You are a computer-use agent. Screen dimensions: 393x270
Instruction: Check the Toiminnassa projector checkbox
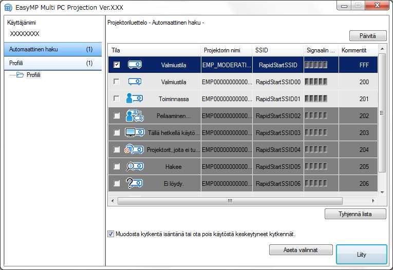[x=117, y=98]
